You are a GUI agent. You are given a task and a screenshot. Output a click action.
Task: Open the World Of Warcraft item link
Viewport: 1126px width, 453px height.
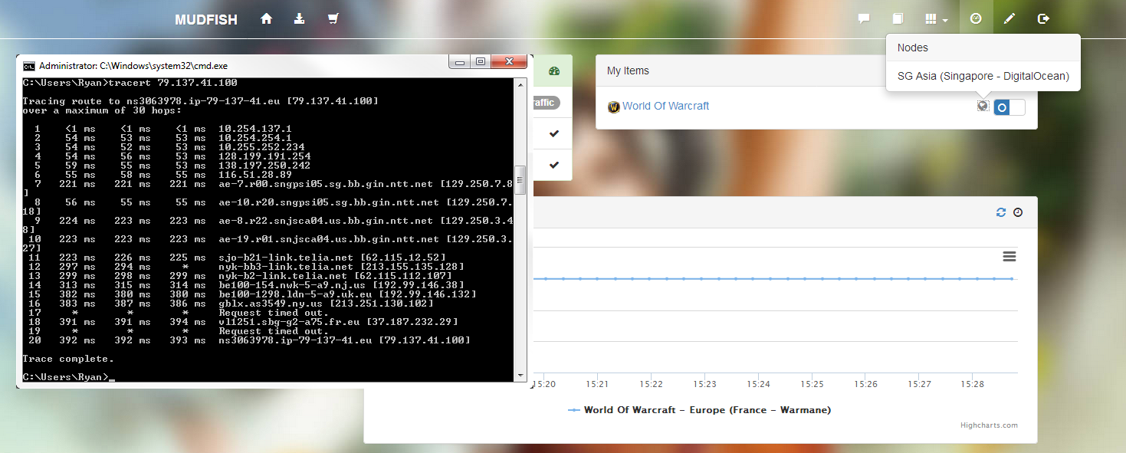point(665,106)
